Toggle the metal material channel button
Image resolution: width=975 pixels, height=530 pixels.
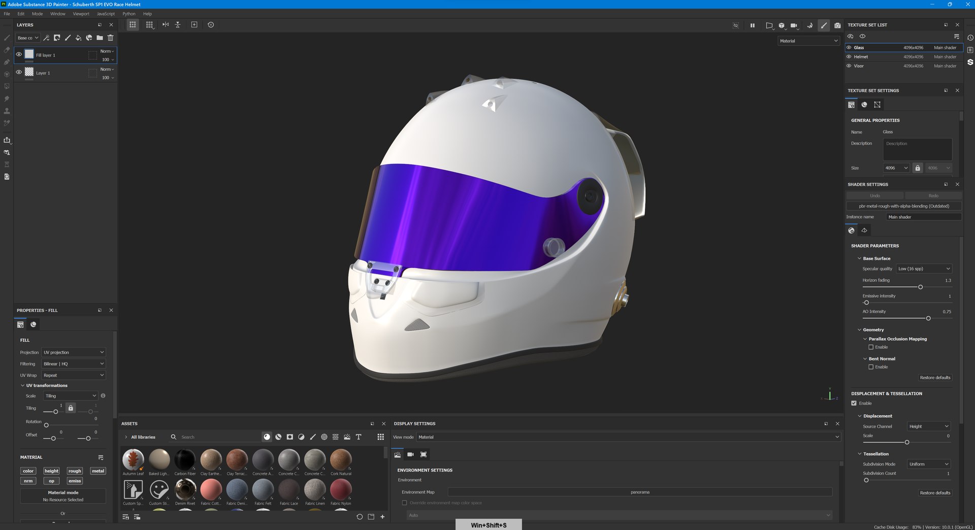pyautogui.click(x=98, y=471)
